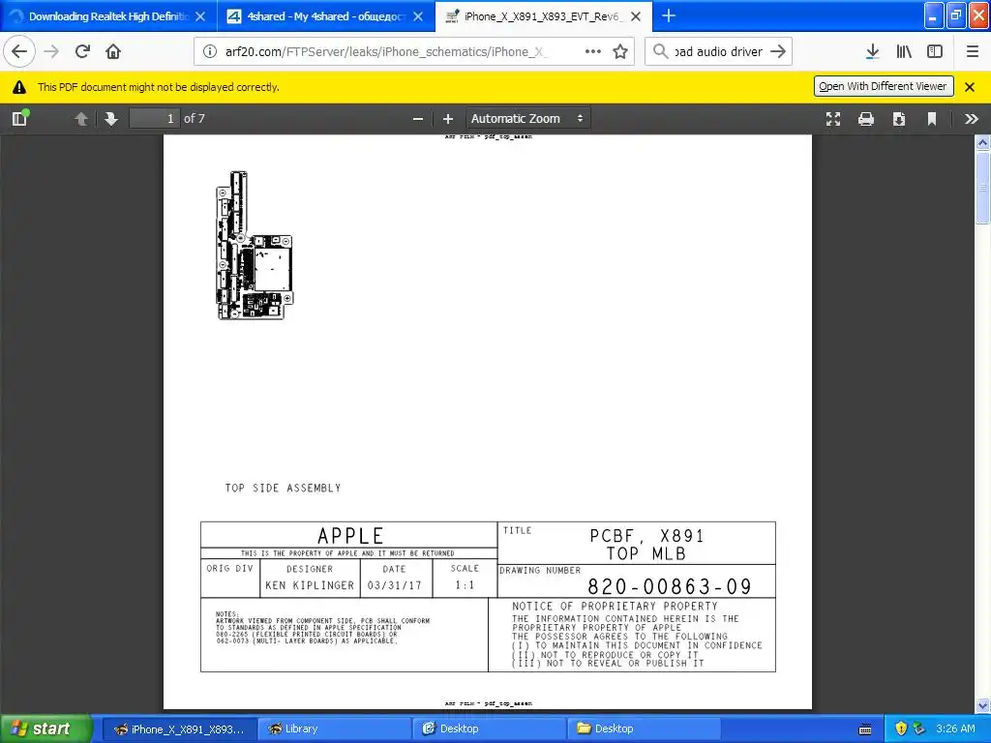
Task: Reload the current page
Action: tap(83, 51)
